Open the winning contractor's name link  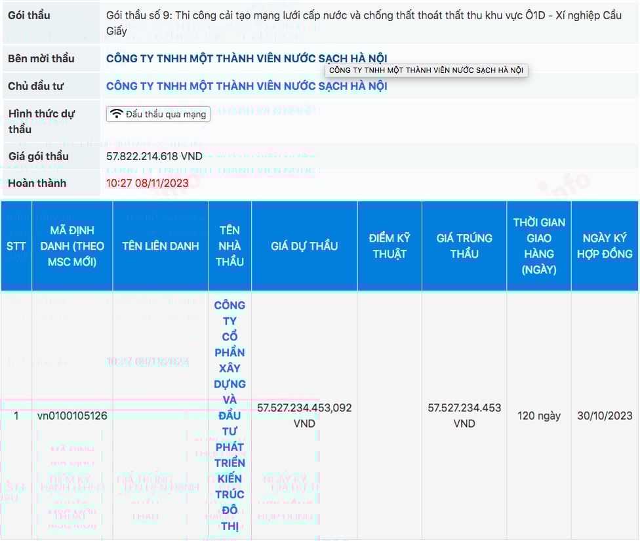coord(230,415)
